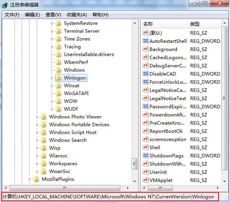Select the DebugServerC... value name
The width and height of the screenshot is (230, 203).
pos(168,65)
